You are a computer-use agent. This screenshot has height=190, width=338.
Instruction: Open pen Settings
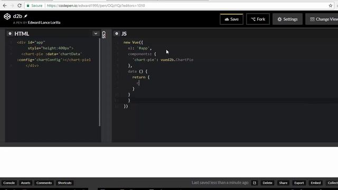[287, 19]
